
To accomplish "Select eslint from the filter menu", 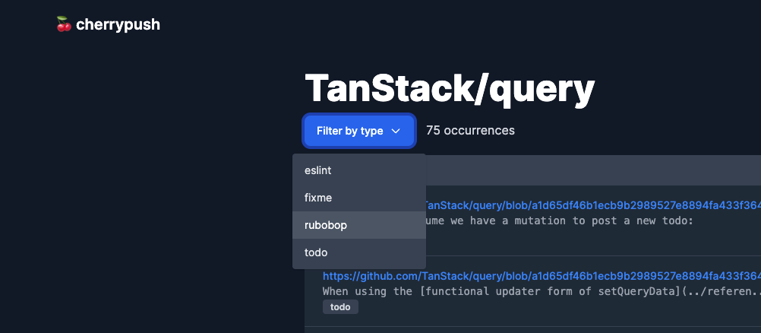I will 359,170.
